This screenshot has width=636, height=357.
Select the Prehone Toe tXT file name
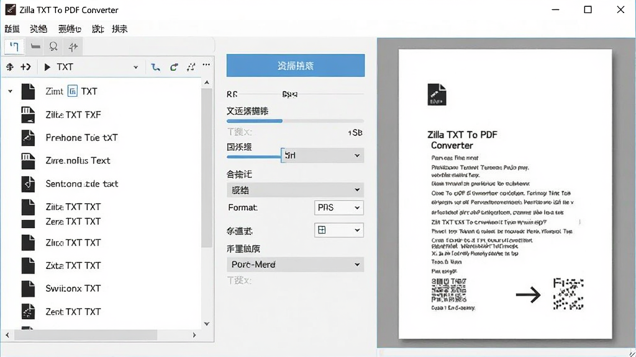coord(81,138)
